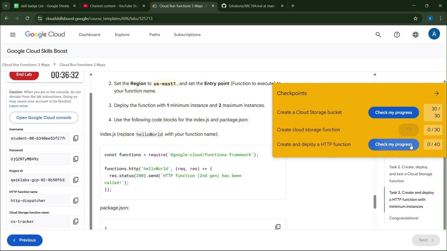Follow the Learn more link
447x251 pixels.
coord(19,106)
